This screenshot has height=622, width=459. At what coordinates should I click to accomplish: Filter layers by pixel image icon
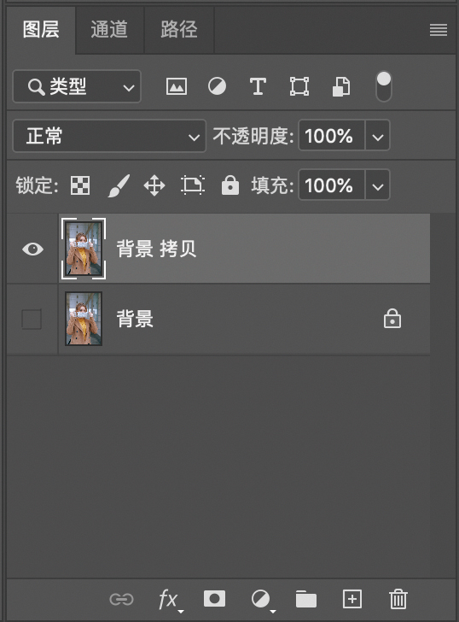click(x=177, y=86)
